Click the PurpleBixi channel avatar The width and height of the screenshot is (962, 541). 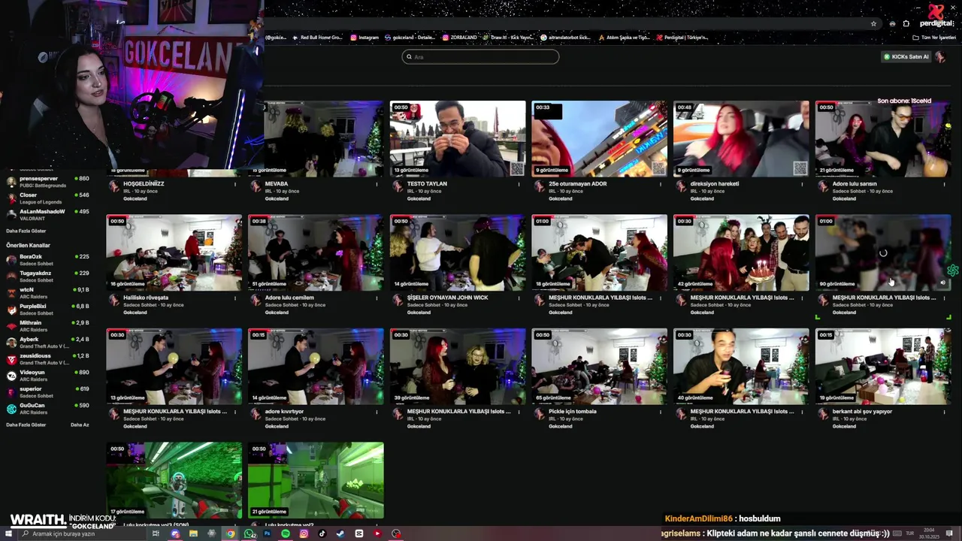[x=11, y=310]
